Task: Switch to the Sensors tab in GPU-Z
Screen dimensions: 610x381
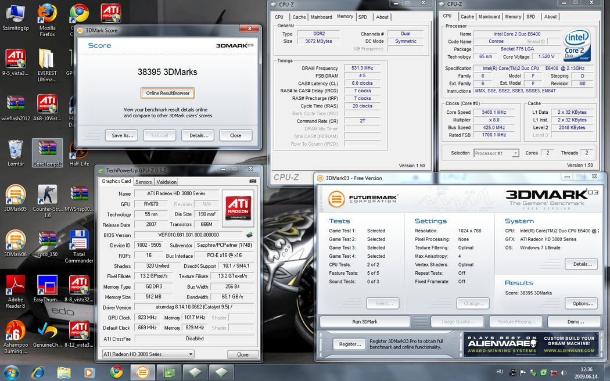Action: pyautogui.click(x=143, y=182)
